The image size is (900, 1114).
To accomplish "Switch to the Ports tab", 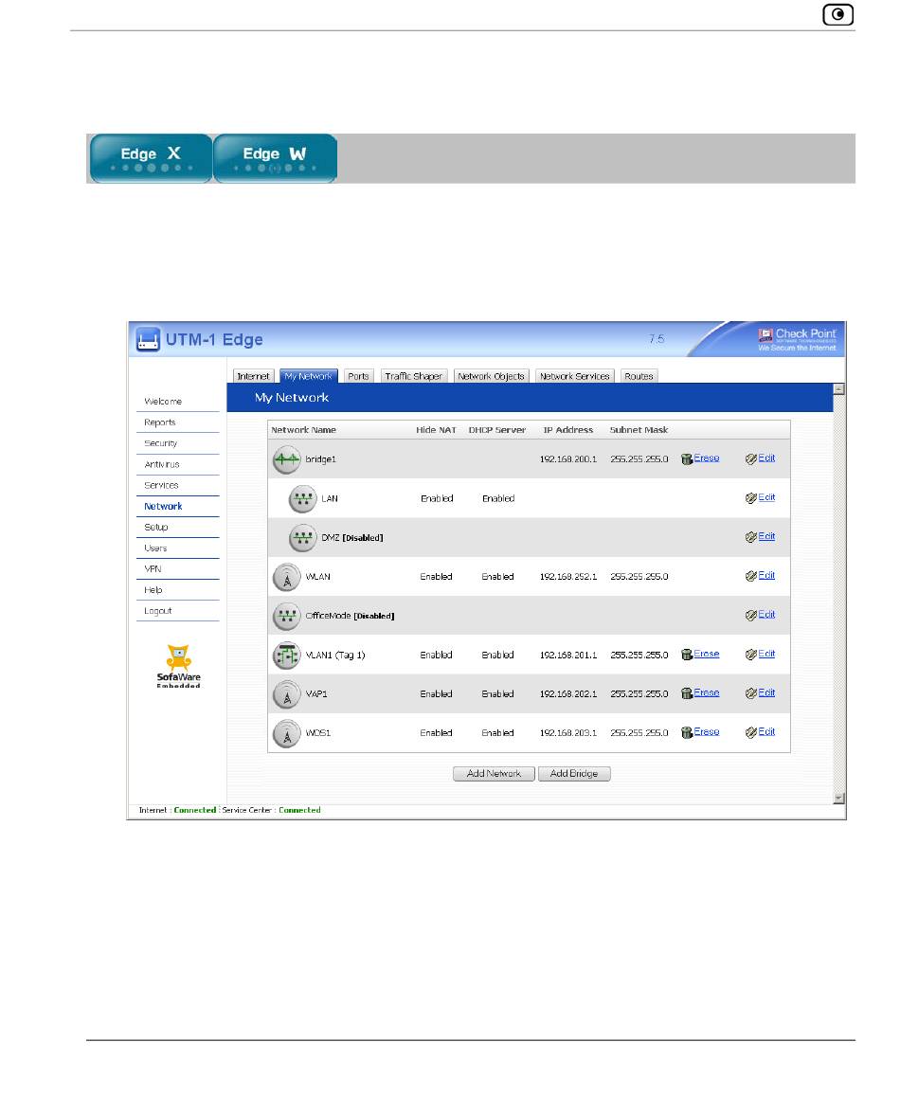I will pyautogui.click(x=358, y=376).
